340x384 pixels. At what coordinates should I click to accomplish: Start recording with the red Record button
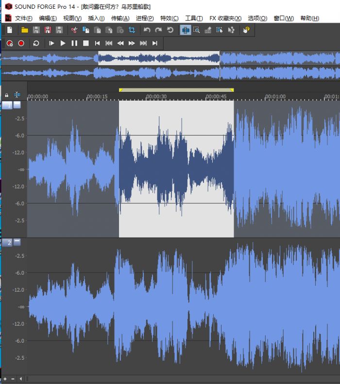click(21, 43)
